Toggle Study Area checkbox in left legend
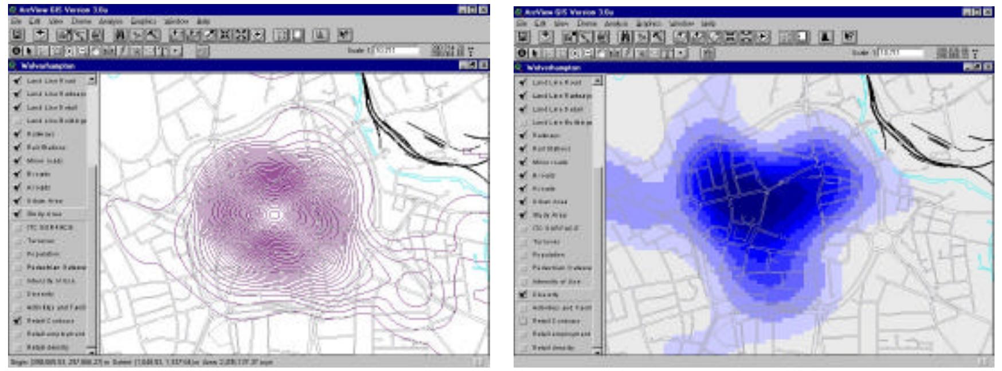The width and height of the screenshot is (1002, 371). pyautogui.click(x=17, y=214)
